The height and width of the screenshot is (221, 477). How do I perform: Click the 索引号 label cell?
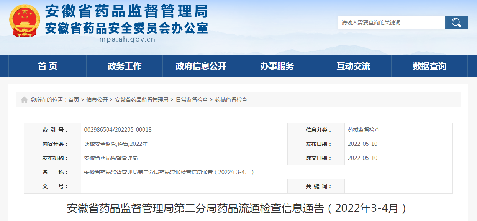click(52, 130)
